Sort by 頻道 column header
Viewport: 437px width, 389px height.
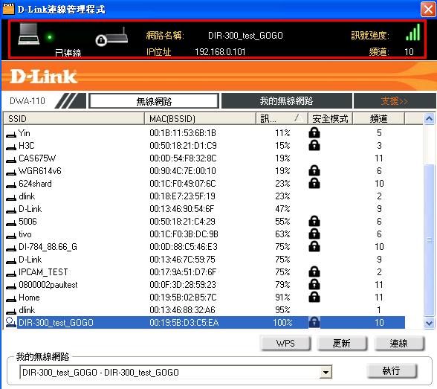coord(378,118)
